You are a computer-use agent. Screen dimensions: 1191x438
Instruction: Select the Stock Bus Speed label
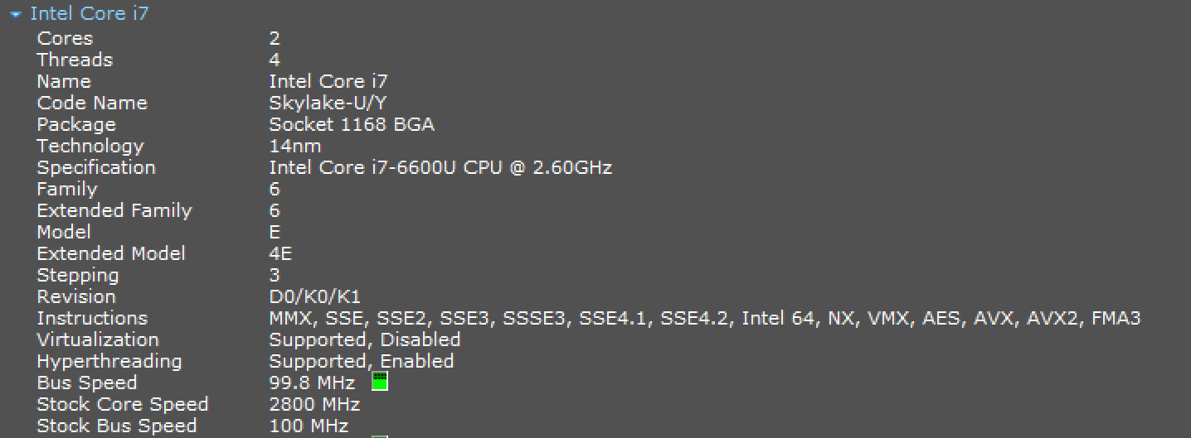tap(117, 426)
